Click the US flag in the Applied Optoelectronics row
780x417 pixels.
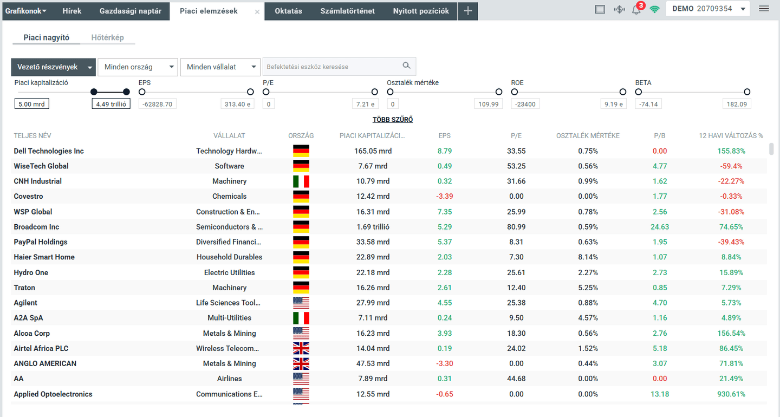(301, 394)
